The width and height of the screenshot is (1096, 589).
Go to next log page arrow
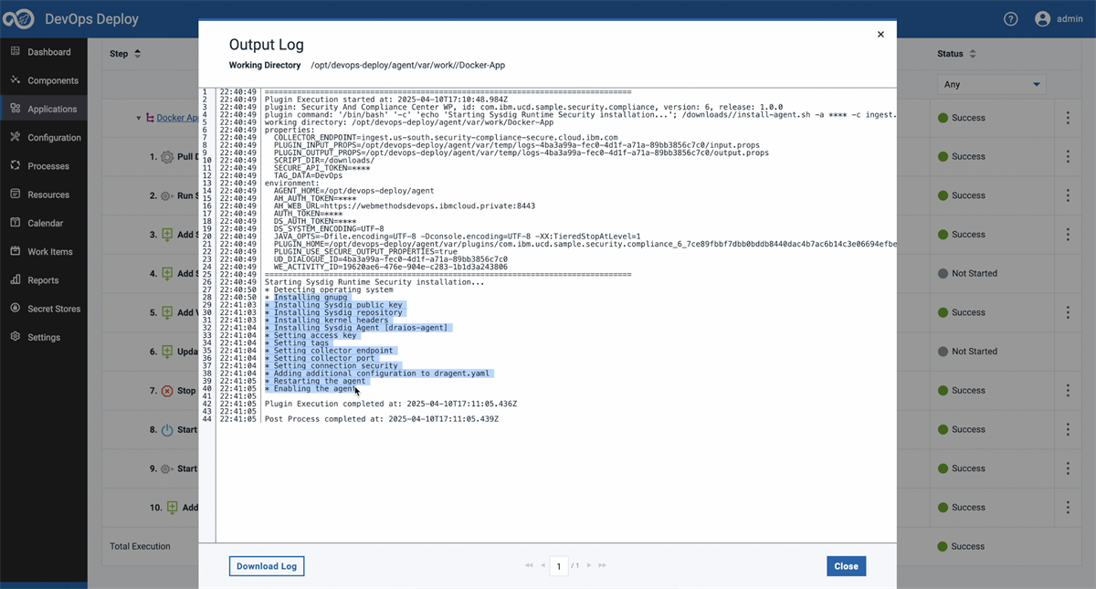[589, 566]
